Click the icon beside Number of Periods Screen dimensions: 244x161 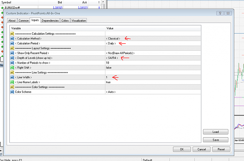(x=12, y=63)
